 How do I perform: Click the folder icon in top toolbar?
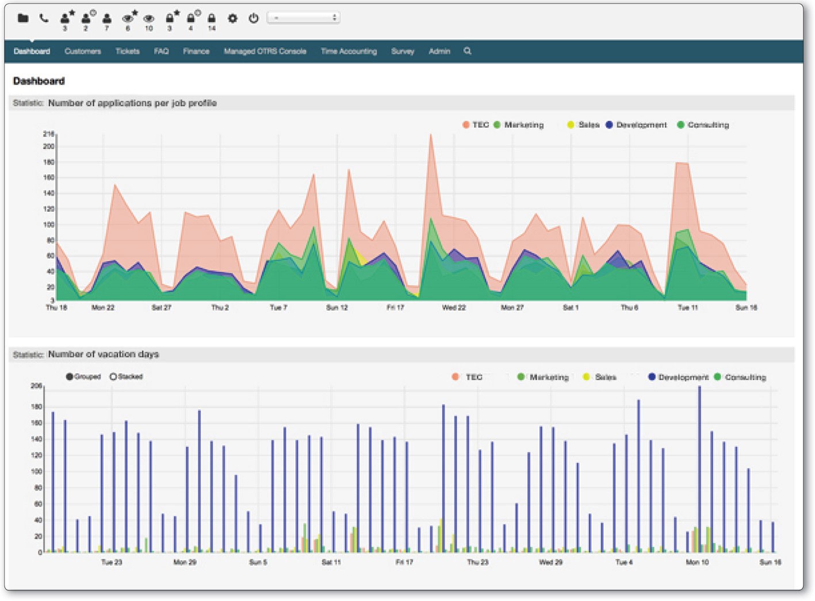point(23,18)
